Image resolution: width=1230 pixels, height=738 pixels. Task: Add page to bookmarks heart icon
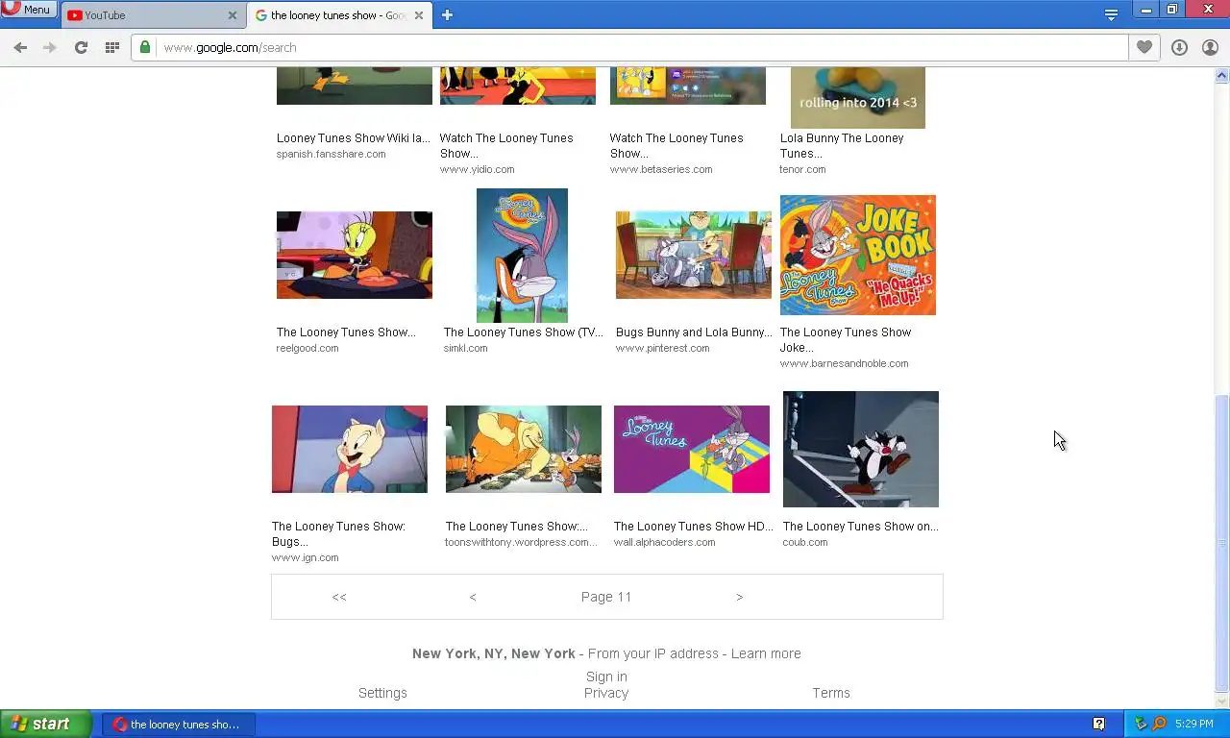1144,47
